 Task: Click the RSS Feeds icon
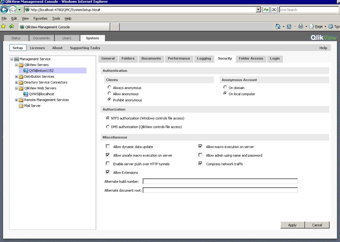289,26
